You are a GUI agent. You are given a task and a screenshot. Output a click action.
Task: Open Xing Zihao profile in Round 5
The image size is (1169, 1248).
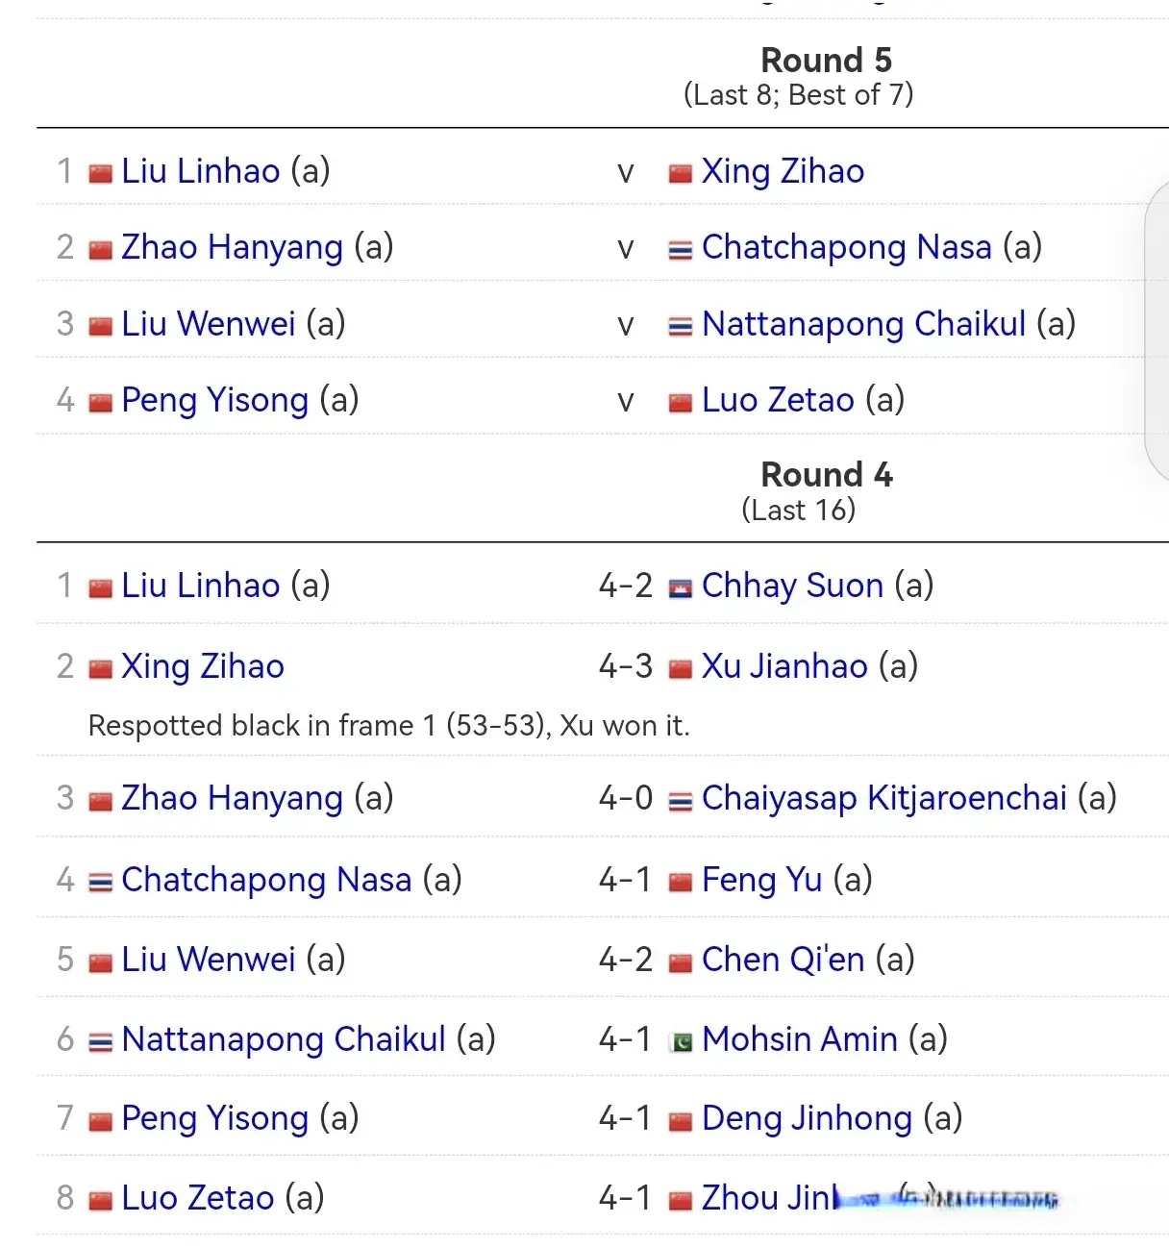(x=783, y=171)
